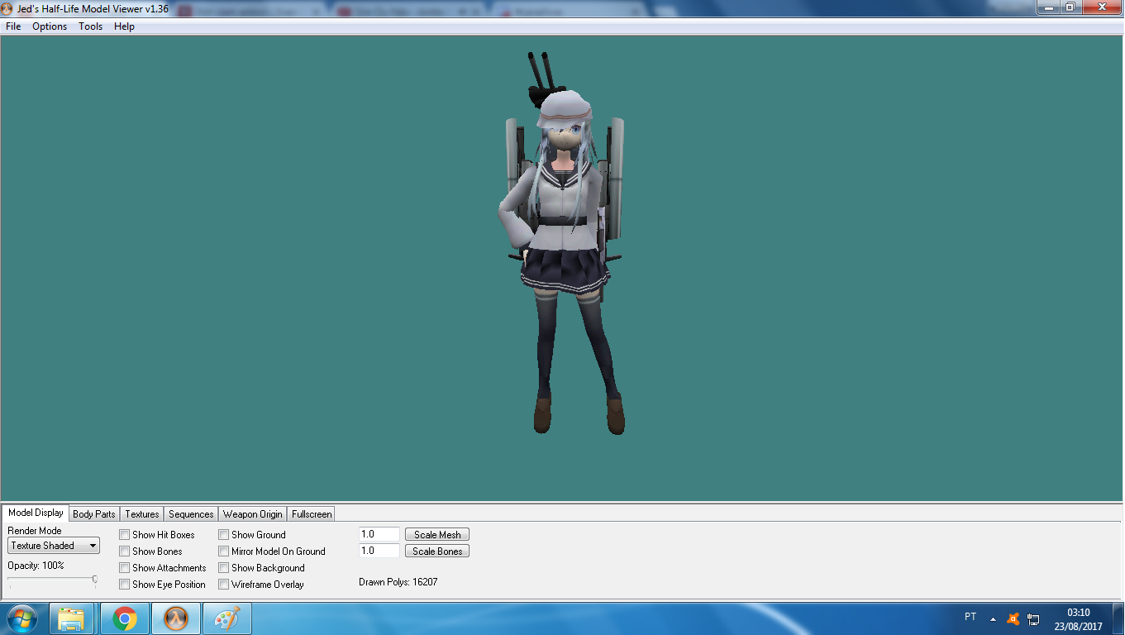Open the Help menu
The height and width of the screenshot is (635, 1125).
click(x=124, y=26)
